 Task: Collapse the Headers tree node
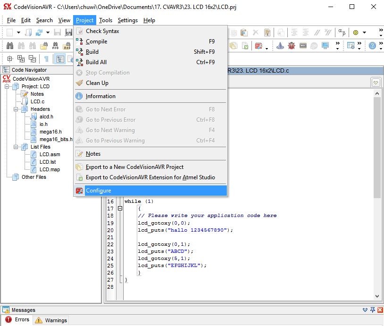16,109
